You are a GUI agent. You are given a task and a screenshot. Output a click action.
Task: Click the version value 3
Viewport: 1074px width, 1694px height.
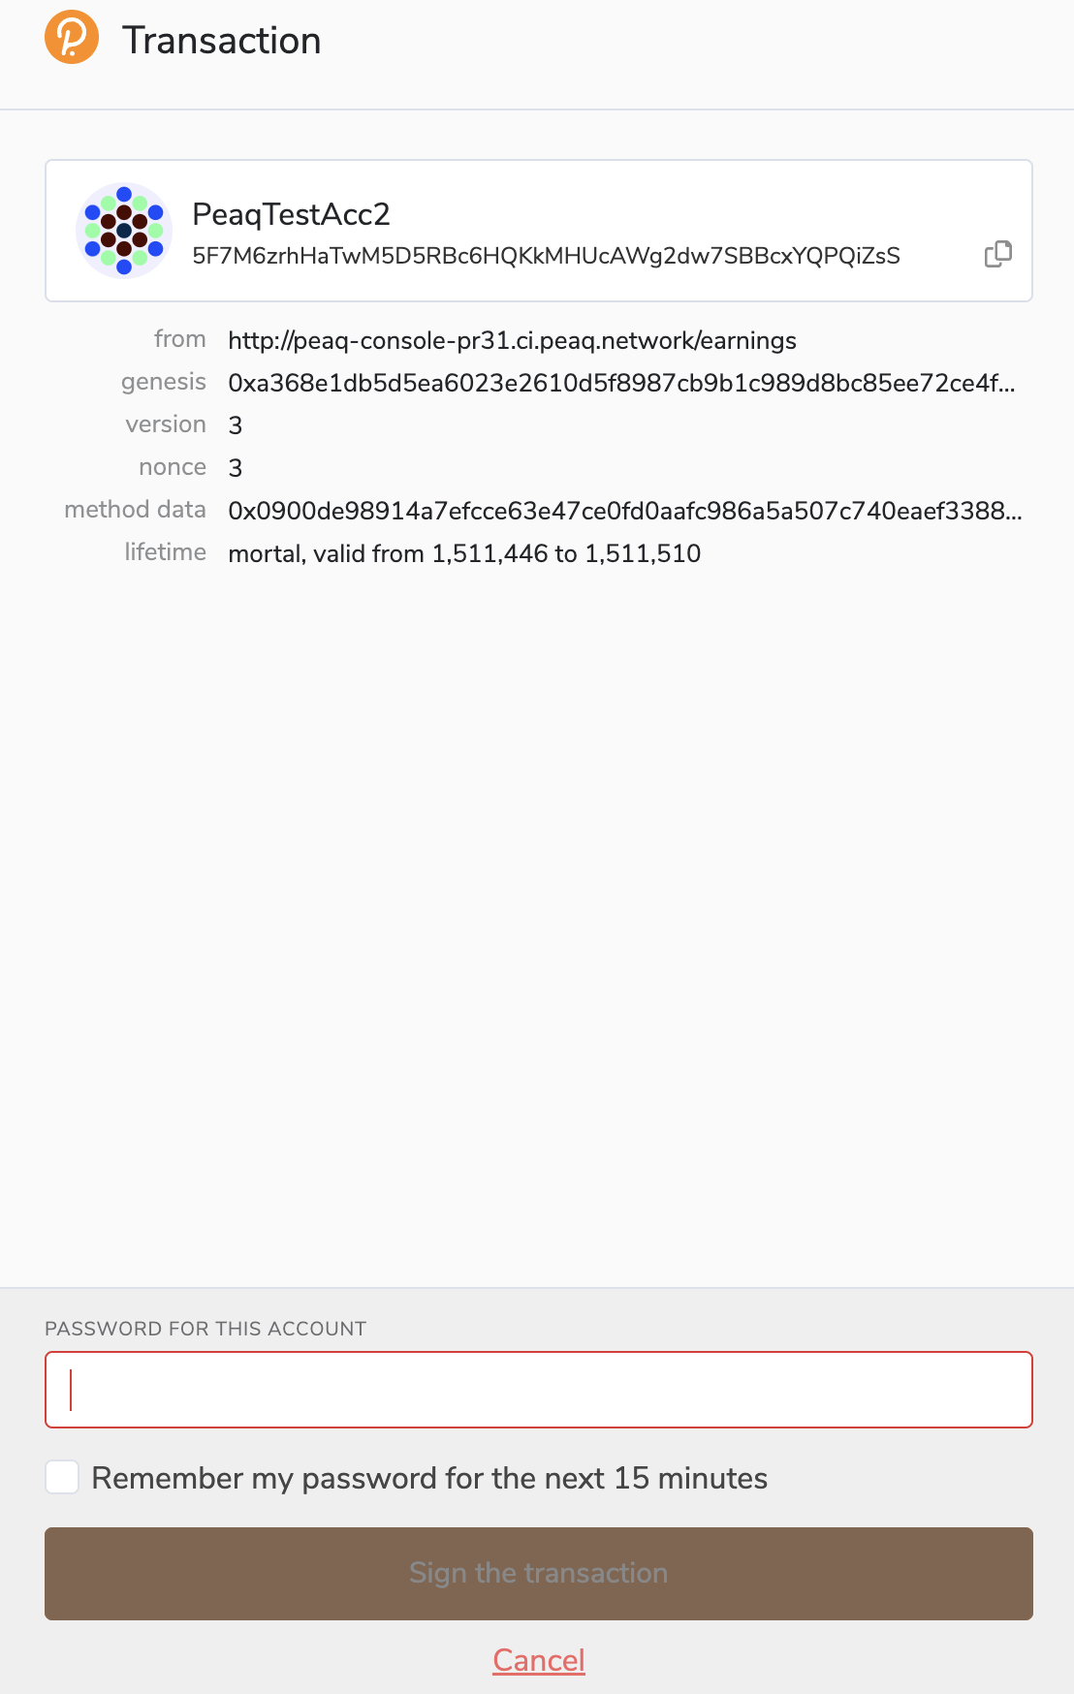coord(236,426)
